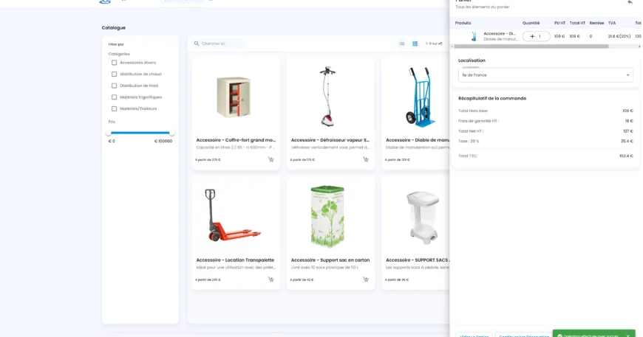Click the Défroisseur vapeur product image

[x=327, y=96]
